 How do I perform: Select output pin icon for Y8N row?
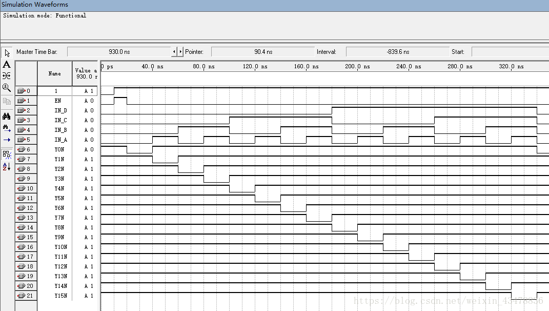pos(22,227)
